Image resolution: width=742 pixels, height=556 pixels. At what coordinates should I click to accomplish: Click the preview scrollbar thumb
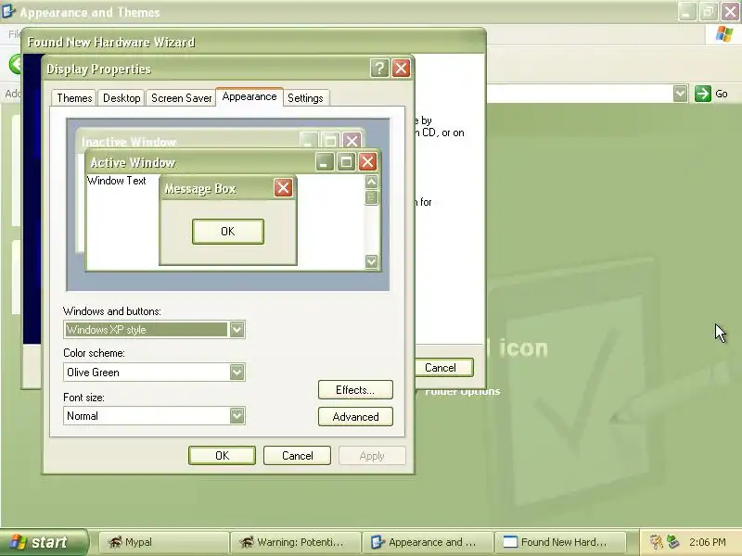tap(372, 197)
